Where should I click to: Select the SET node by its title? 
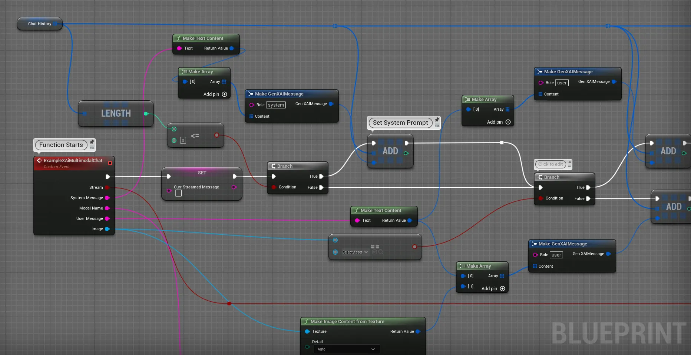pyautogui.click(x=202, y=173)
